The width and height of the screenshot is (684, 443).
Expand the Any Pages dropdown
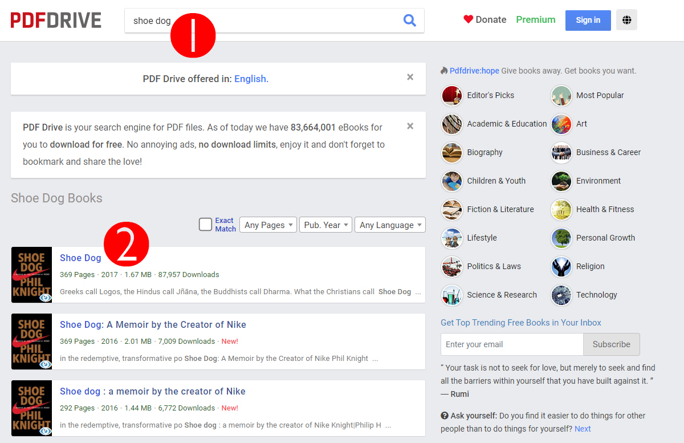coord(268,225)
